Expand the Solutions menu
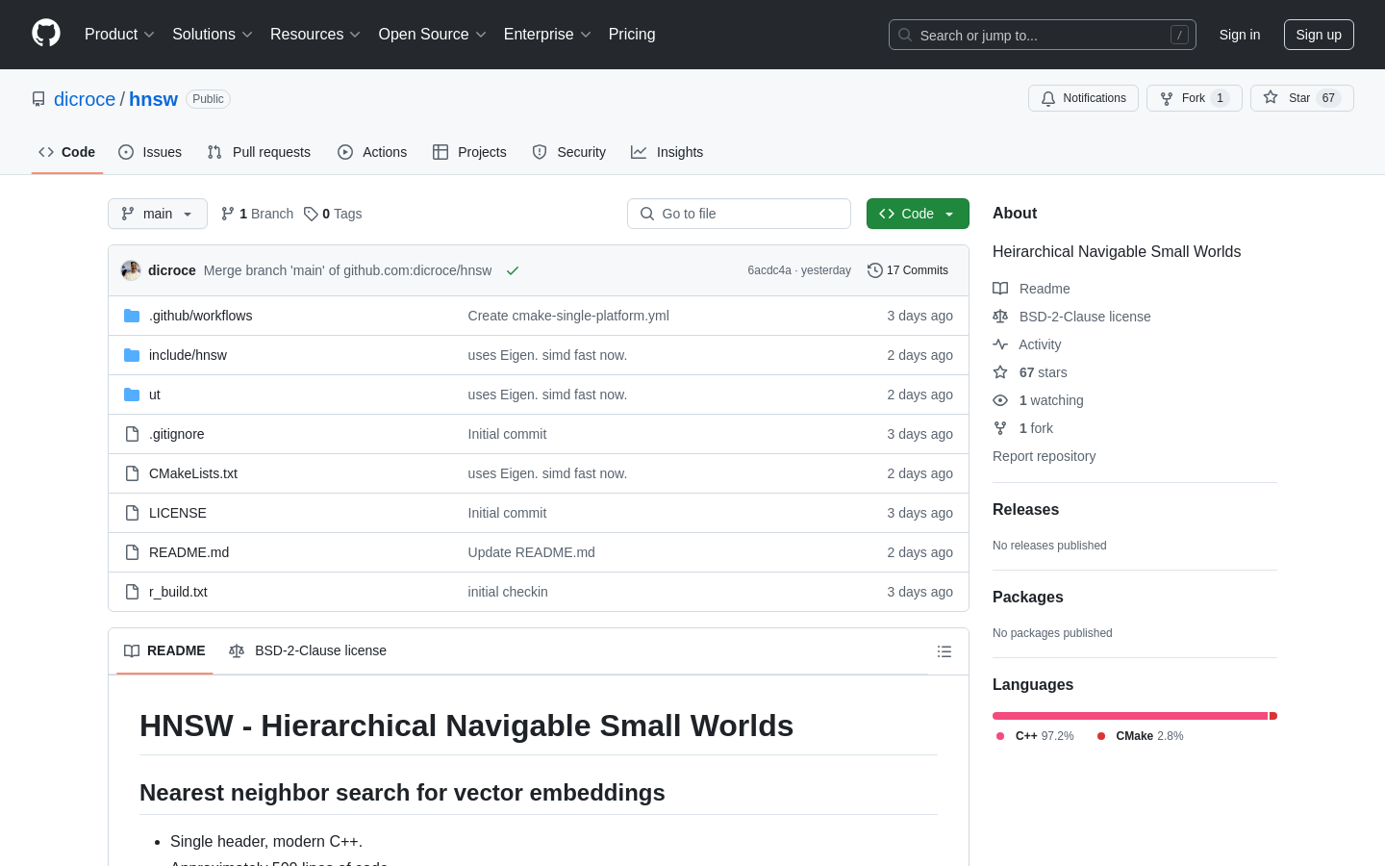This screenshot has width=1385, height=866. [x=213, y=34]
